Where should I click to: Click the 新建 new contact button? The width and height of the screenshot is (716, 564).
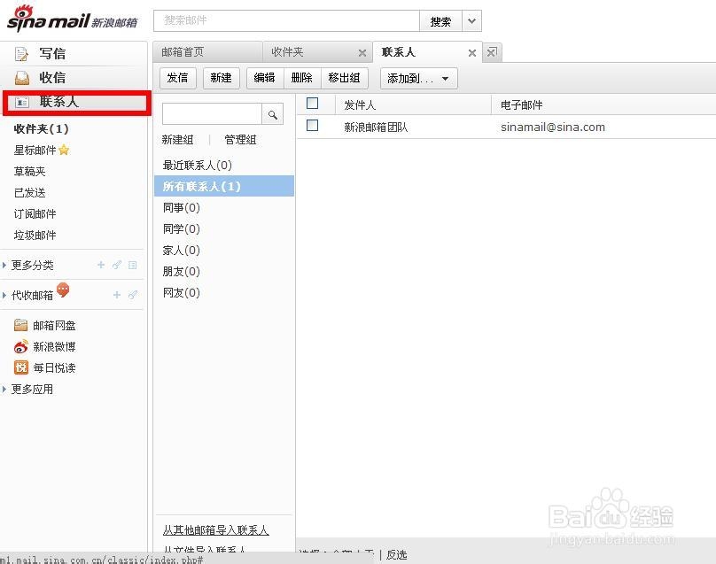(221, 78)
